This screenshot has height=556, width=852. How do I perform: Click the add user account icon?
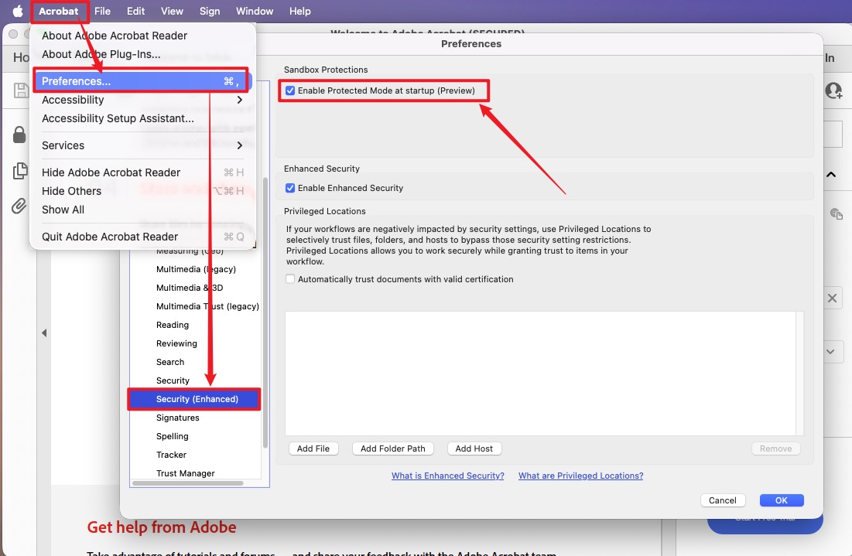click(x=833, y=90)
